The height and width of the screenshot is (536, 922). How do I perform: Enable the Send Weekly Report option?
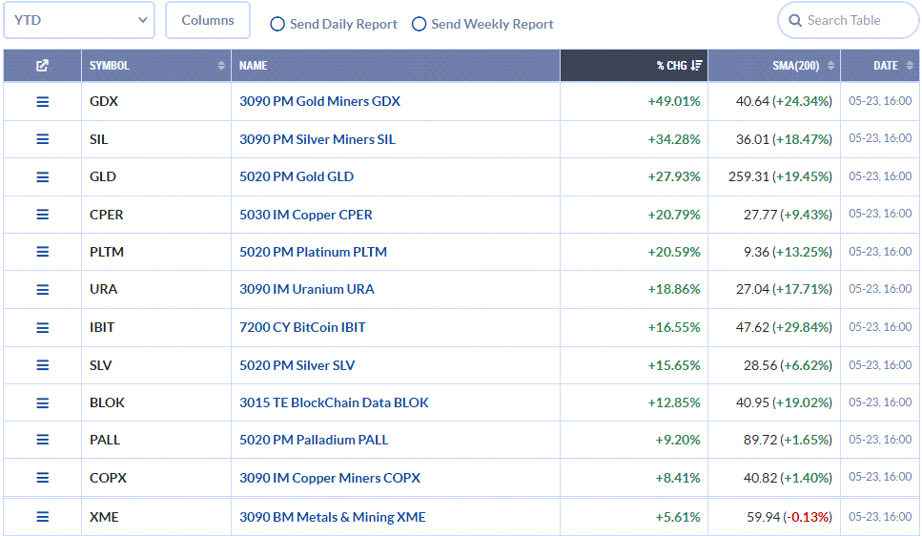pos(419,24)
